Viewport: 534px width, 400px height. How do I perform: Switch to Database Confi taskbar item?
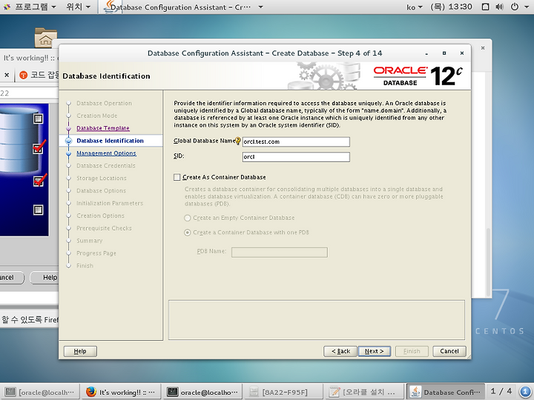446,392
